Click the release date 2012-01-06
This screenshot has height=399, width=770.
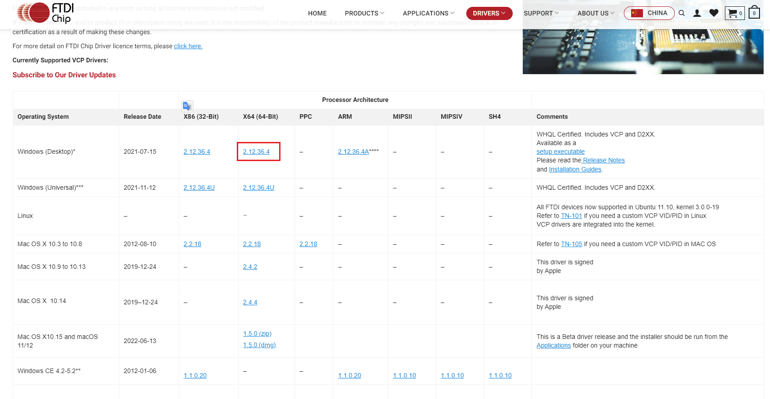point(140,371)
